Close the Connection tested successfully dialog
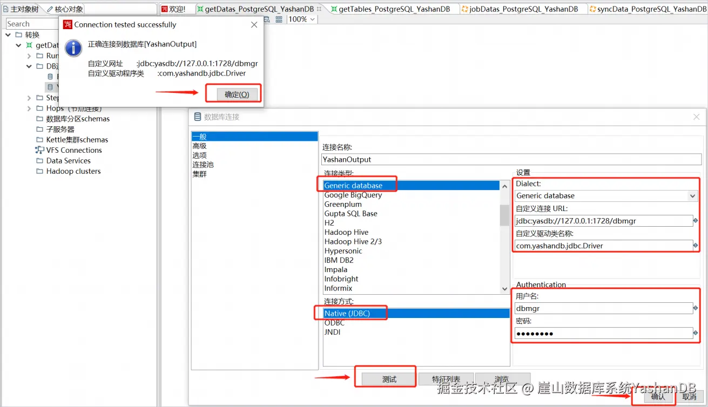This screenshot has height=407, width=708. pyautogui.click(x=254, y=25)
